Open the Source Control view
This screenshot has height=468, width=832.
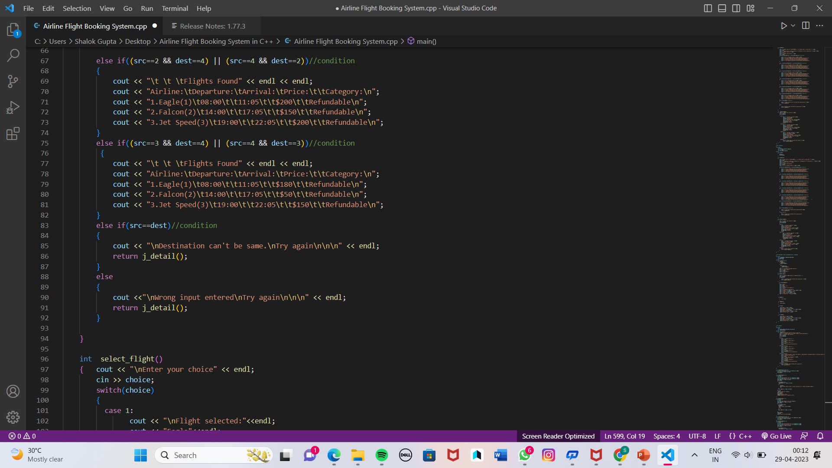coord(13,81)
